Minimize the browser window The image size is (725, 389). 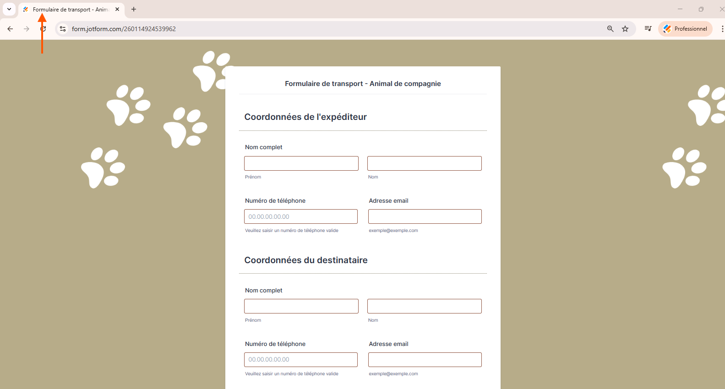tap(680, 9)
